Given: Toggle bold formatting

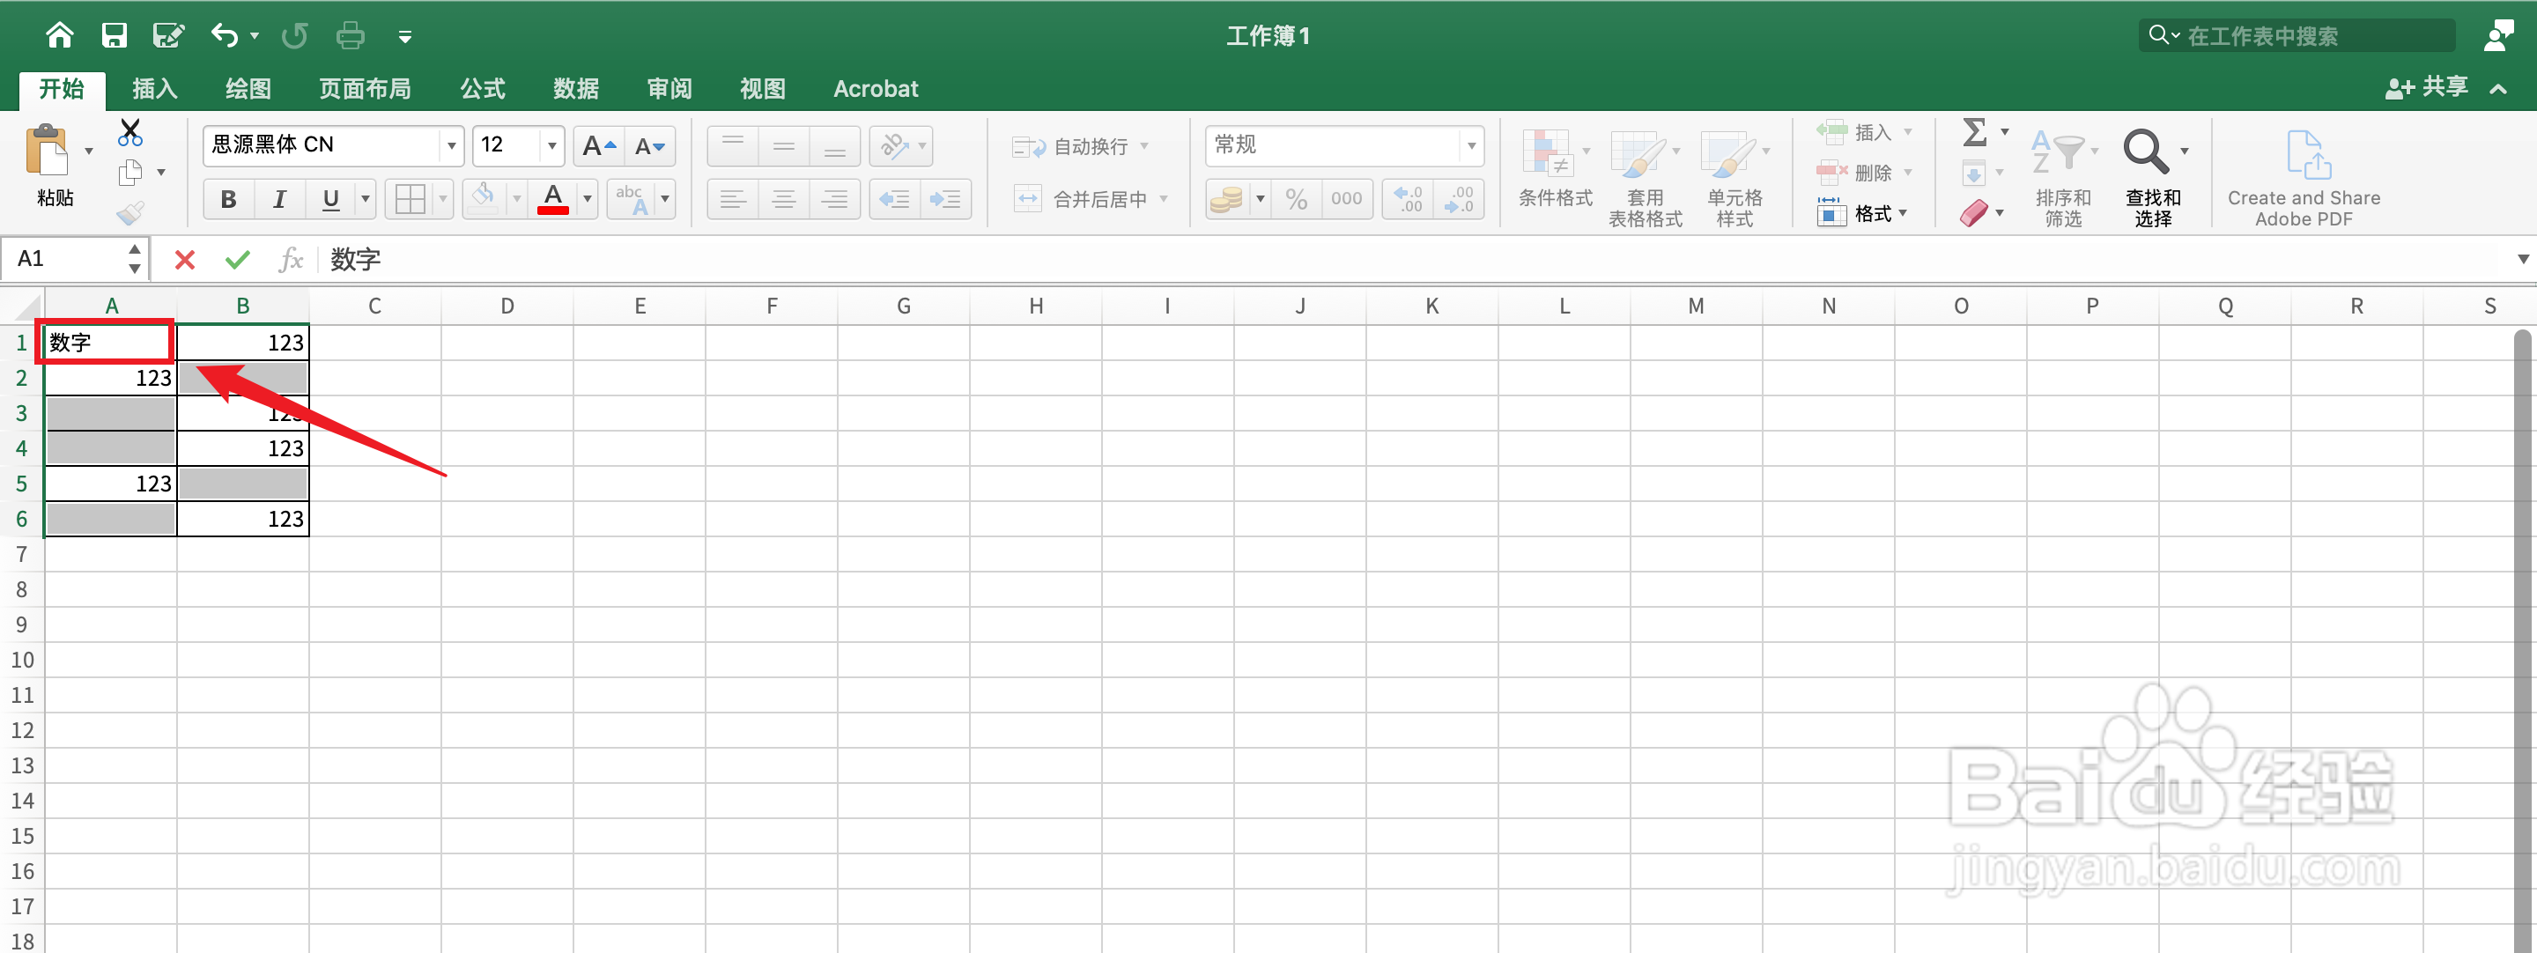Looking at the screenshot, I should tap(228, 200).
